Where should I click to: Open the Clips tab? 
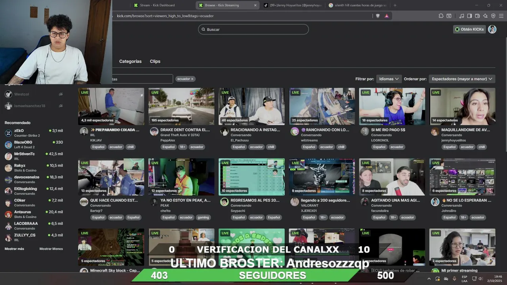[x=155, y=61]
